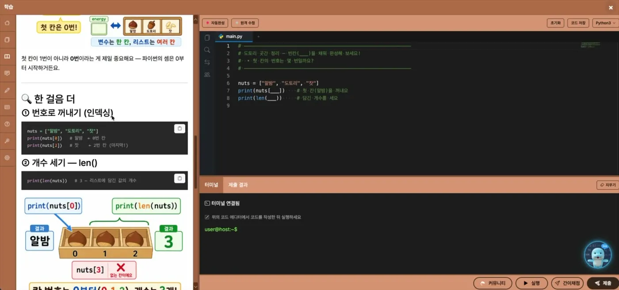The width and height of the screenshot is (619, 290).
Task: Open the editor collaborators people icon
Action: (207, 75)
